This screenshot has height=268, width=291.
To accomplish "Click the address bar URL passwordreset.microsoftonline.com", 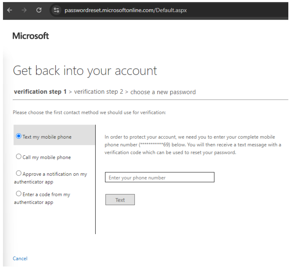I will 126,10.
